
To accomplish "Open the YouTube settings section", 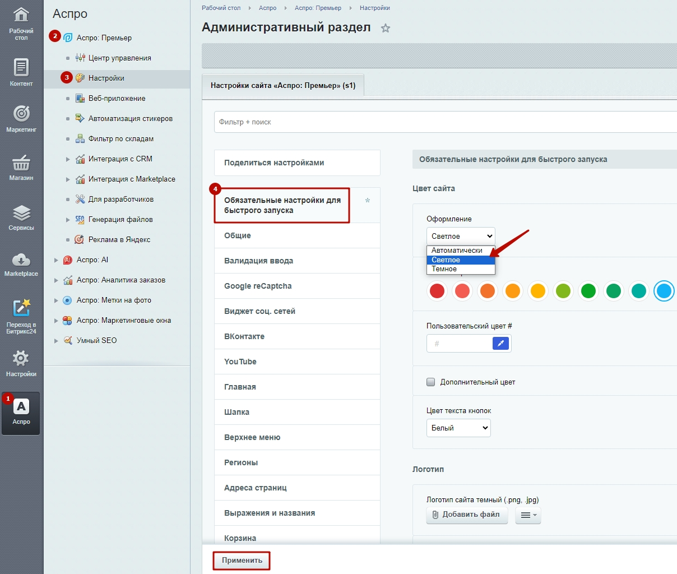I will click(297, 362).
